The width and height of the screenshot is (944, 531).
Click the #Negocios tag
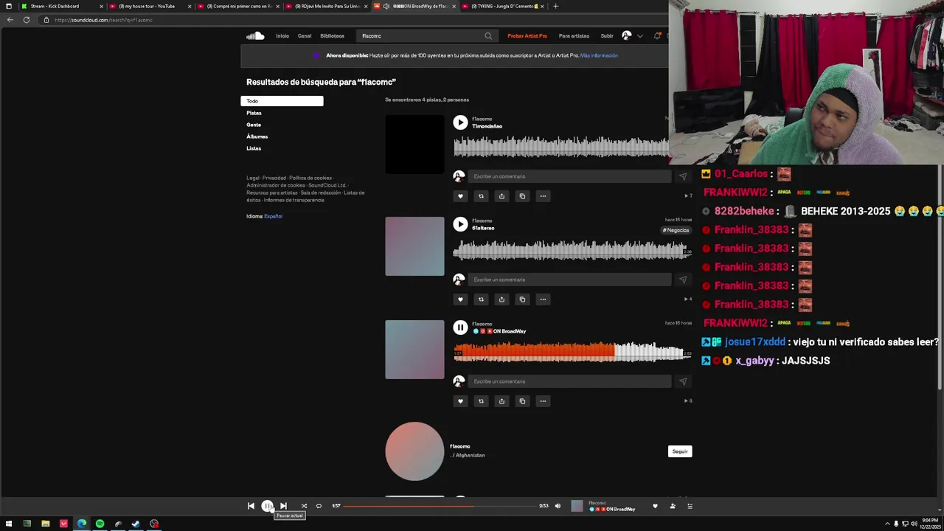pyautogui.click(x=676, y=230)
